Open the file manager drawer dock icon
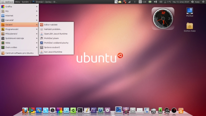The width and height of the screenshot is (206, 116). 133,110
